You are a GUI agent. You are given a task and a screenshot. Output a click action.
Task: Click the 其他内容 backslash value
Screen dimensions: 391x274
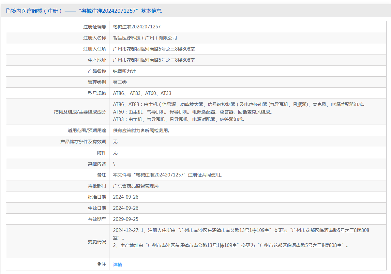tap(114, 164)
